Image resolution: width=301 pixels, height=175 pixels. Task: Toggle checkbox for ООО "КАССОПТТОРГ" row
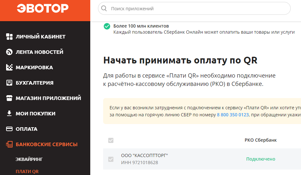pos(111,159)
